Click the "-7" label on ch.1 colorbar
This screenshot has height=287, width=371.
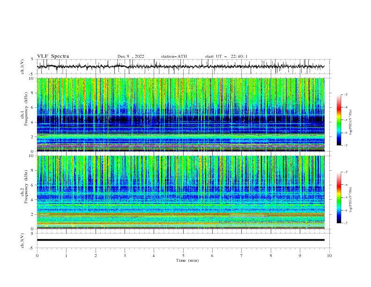click(x=346, y=145)
